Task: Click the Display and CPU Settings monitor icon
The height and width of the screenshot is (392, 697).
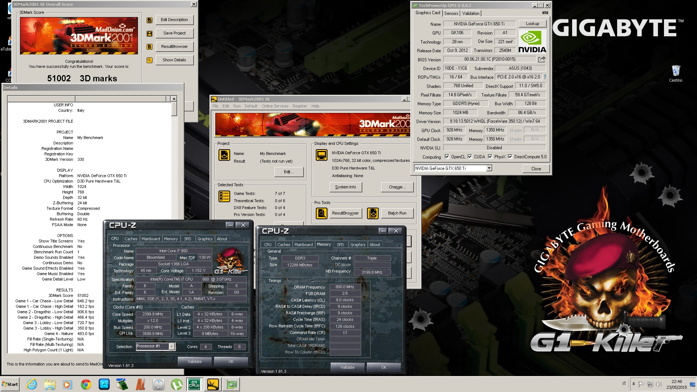Action: click(x=321, y=155)
